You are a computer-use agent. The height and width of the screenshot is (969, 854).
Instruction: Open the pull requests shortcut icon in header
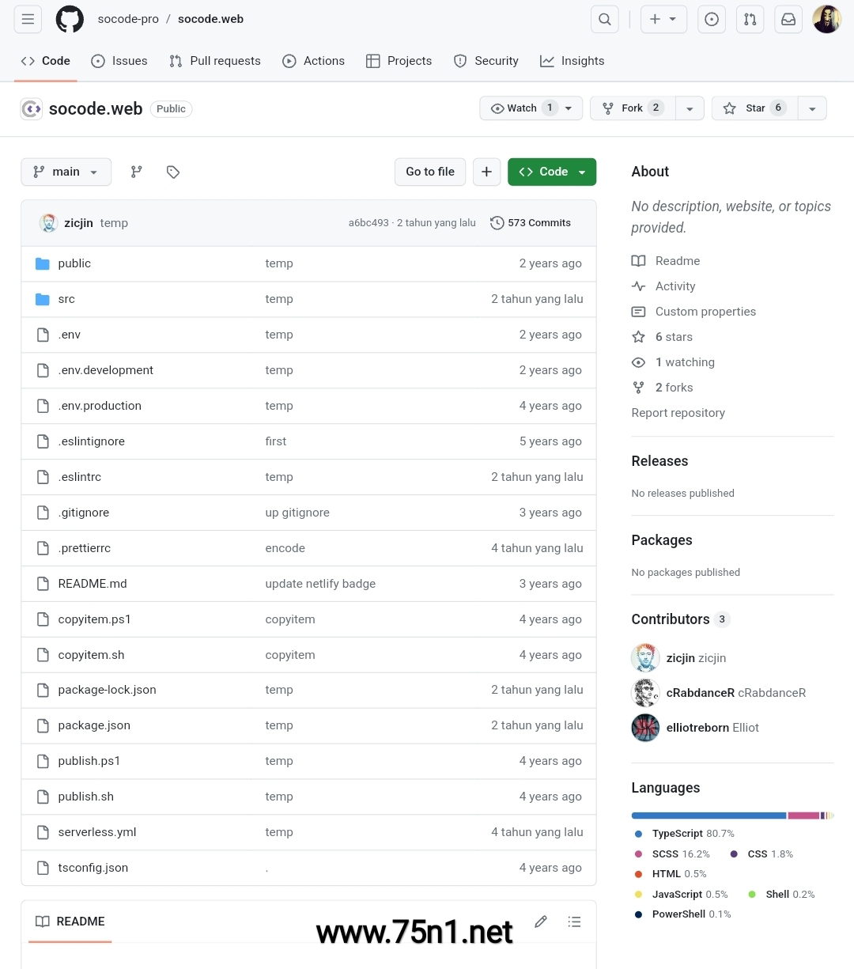pyautogui.click(x=750, y=20)
